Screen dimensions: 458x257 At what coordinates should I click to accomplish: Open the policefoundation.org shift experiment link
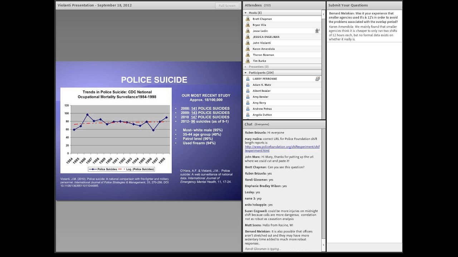coord(282,148)
